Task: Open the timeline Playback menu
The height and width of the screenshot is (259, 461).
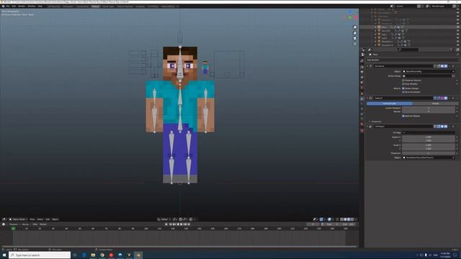Action: pyautogui.click(x=14, y=224)
